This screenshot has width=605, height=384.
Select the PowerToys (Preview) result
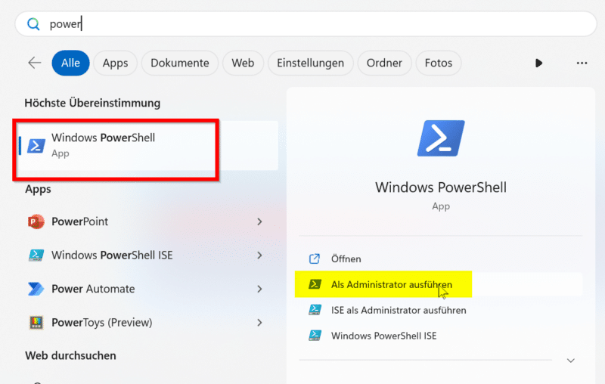pos(102,322)
